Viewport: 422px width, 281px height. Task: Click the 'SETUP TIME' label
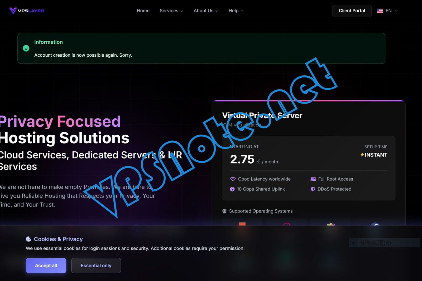click(x=376, y=147)
